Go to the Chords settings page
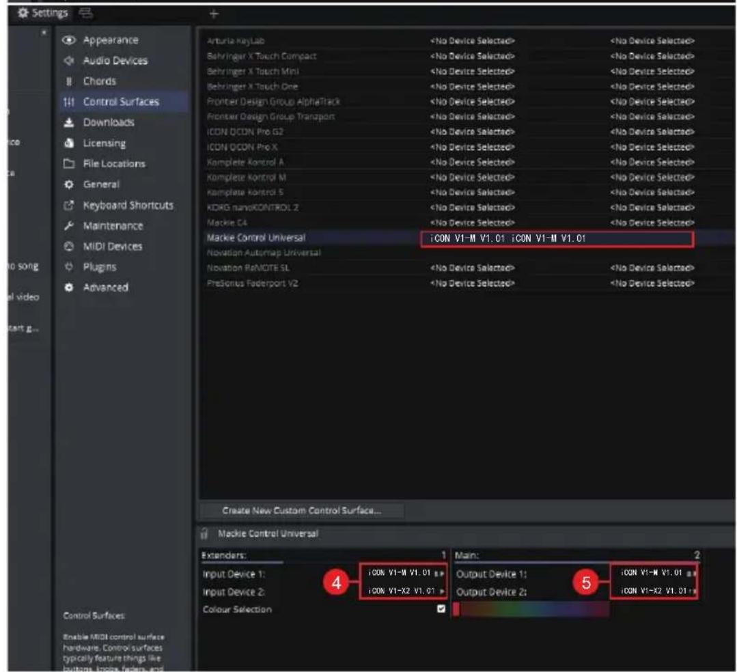The width and height of the screenshot is (737, 672). pos(99,81)
